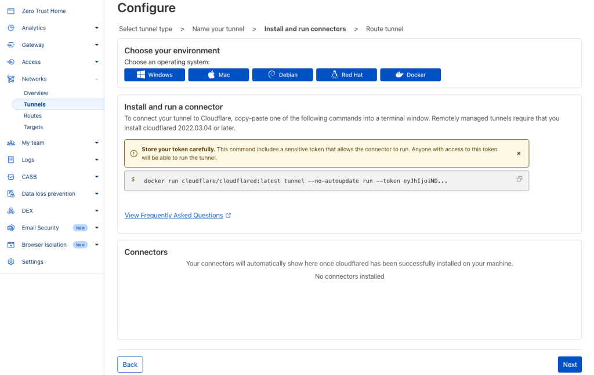The width and height of the screenshot is (594, 375).
Task: Expand the My team menu arrow
Action: (97, 143)
